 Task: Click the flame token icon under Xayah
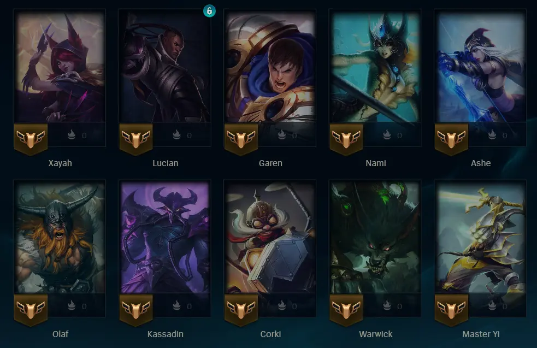coord(72,134)
